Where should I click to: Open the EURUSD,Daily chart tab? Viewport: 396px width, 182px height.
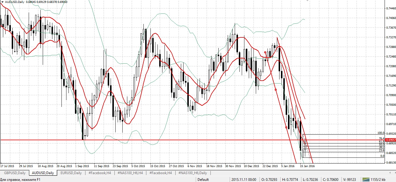click(71, 173)
